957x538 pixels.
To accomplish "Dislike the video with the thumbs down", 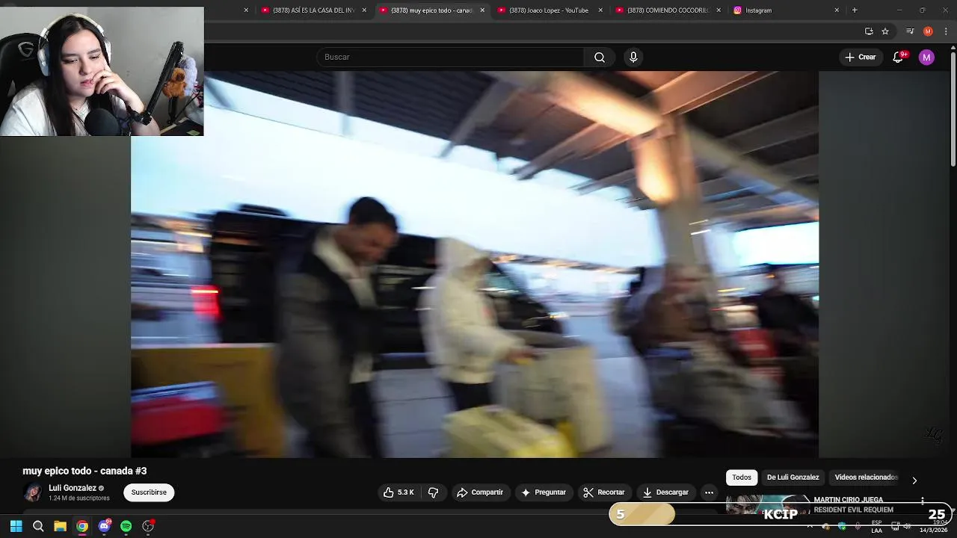I will click(x=433, y=492).
